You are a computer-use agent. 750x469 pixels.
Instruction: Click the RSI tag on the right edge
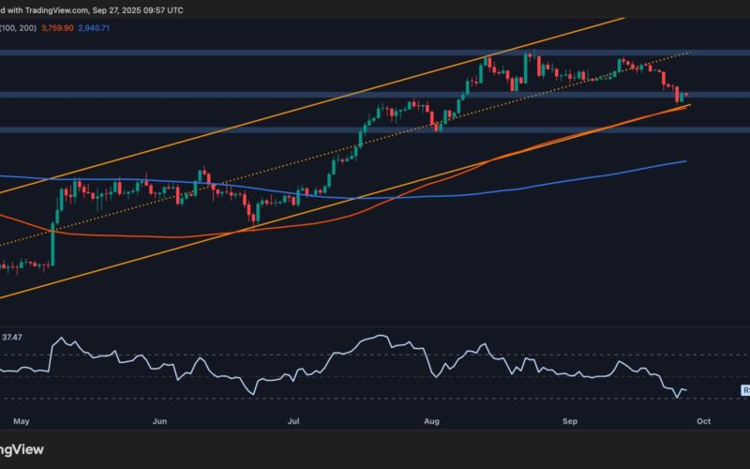(745, 389)
